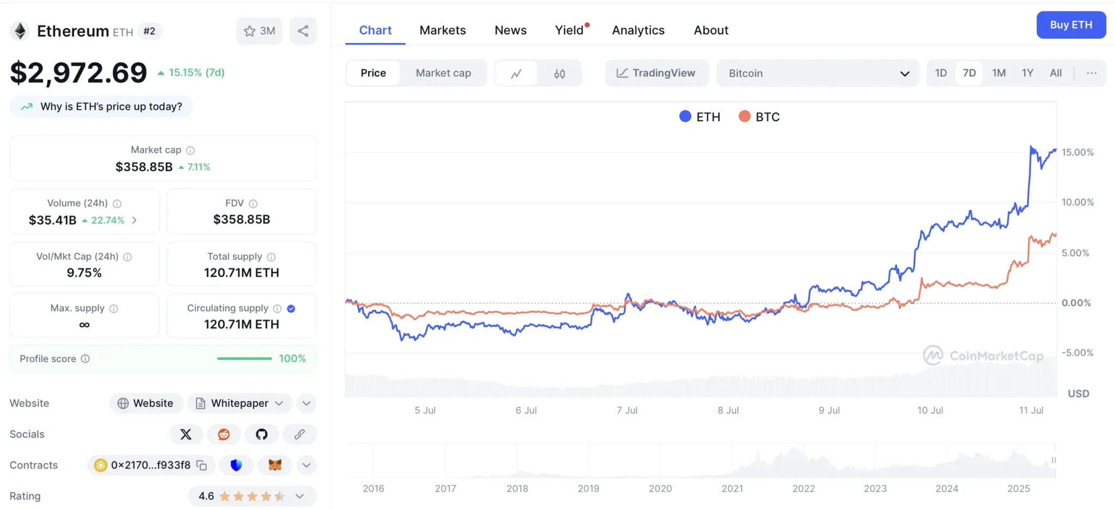Open the Chart tab
Screen dimensions: 1115x510
(375, 30)
